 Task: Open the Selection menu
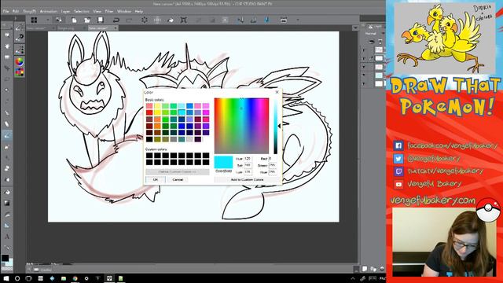click(x=82, y=11)
